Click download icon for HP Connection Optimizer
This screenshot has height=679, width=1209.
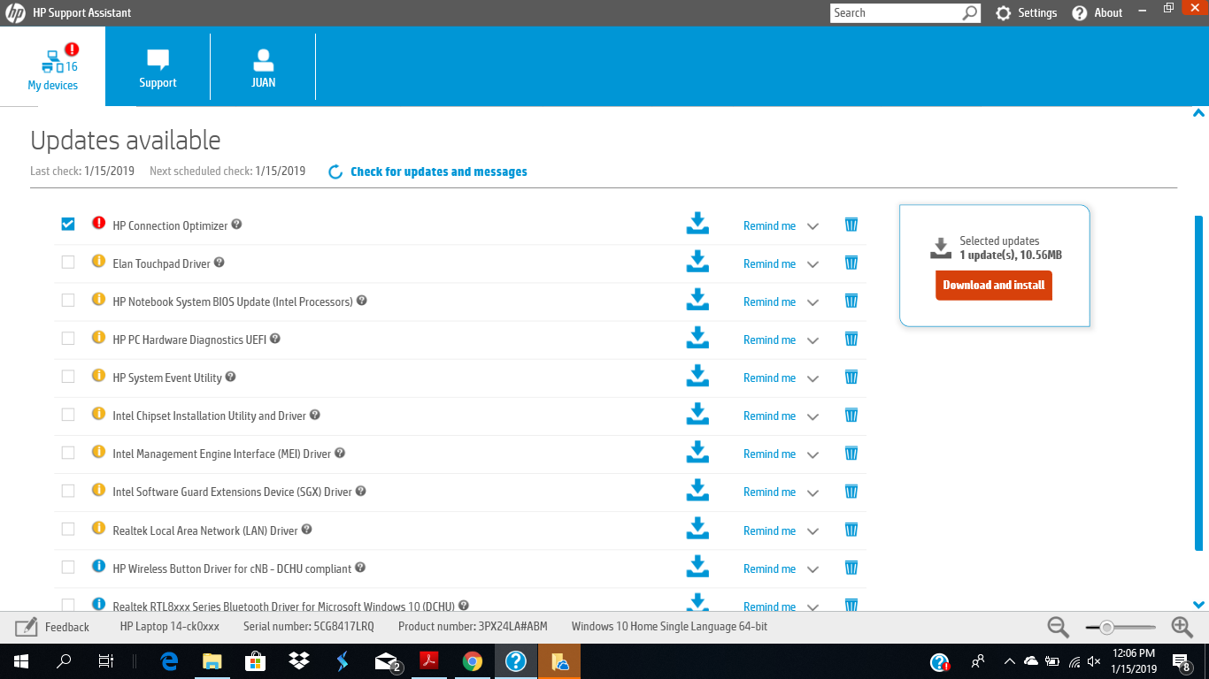click(x=697, y=224)
